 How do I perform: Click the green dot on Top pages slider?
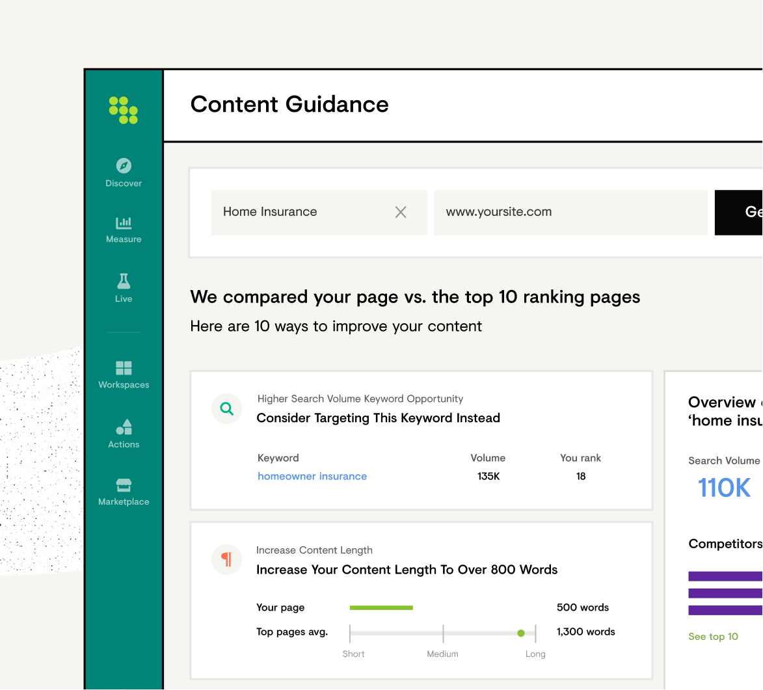tap(520, 633)
